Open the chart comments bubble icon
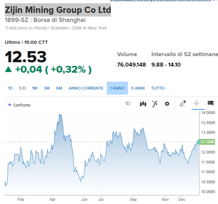 pos(210,103)
